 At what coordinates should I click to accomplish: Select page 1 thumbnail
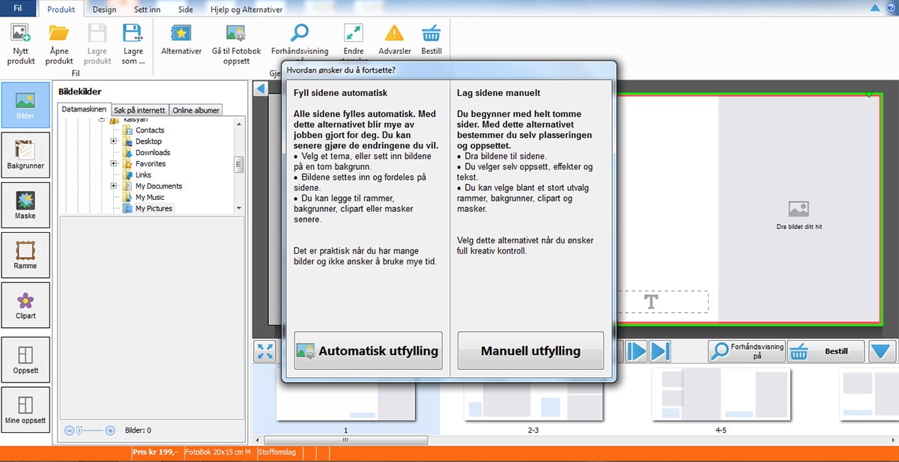[345, 394]
